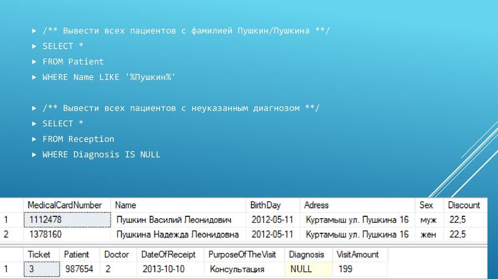498x279 pixels.
Task: Click the Doctor column header
Action: tap(117, 254)
